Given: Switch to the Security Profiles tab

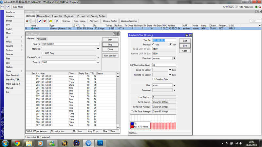Looking at the screenshot, I should (x=98, y=16).
